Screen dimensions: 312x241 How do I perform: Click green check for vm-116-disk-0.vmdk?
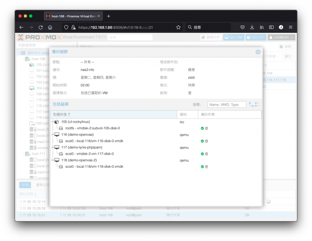tap(202, 141)
